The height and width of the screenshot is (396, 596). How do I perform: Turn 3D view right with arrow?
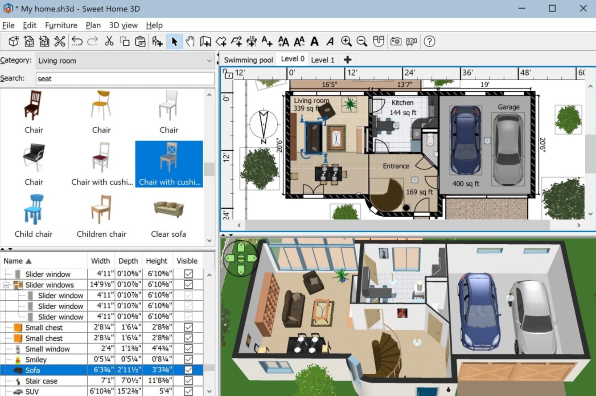point(252,258)
